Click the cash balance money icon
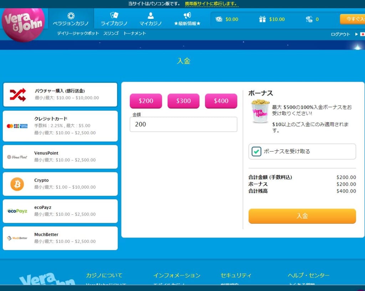The image size is (365, 291). 219,19
